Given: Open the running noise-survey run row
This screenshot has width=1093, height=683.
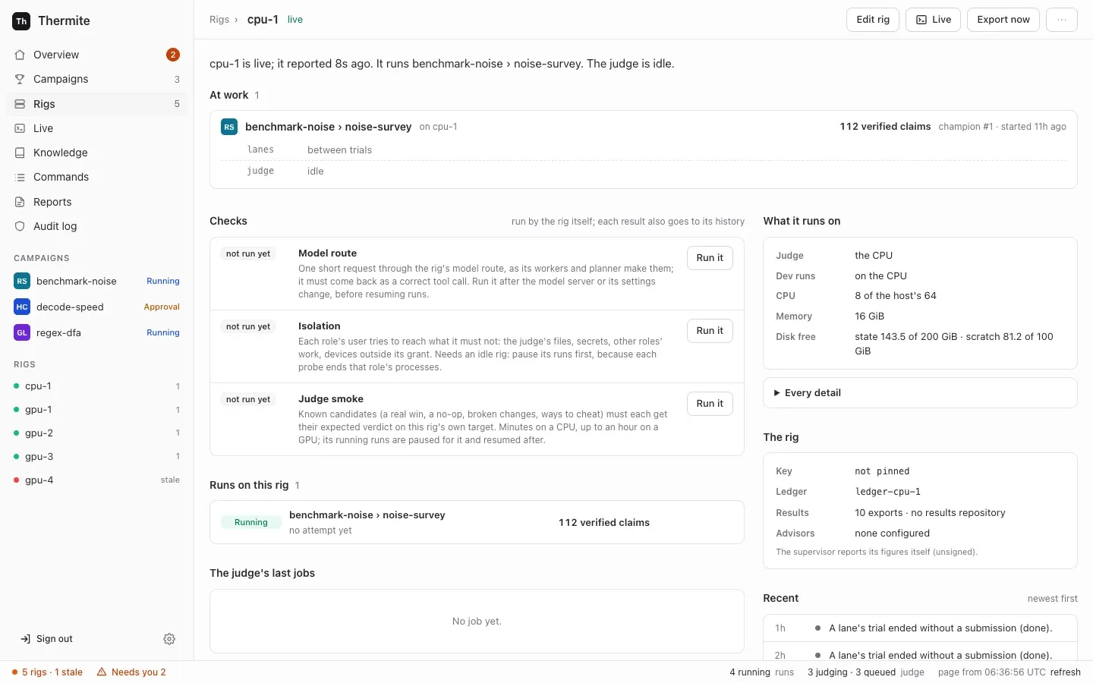Looking at the screenshot, I should (x=477, y=522).
